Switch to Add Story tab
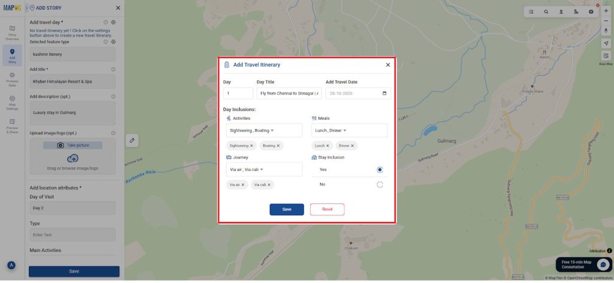Image resolution: width=614 pixels, height=283 pixels. point(12,56)
